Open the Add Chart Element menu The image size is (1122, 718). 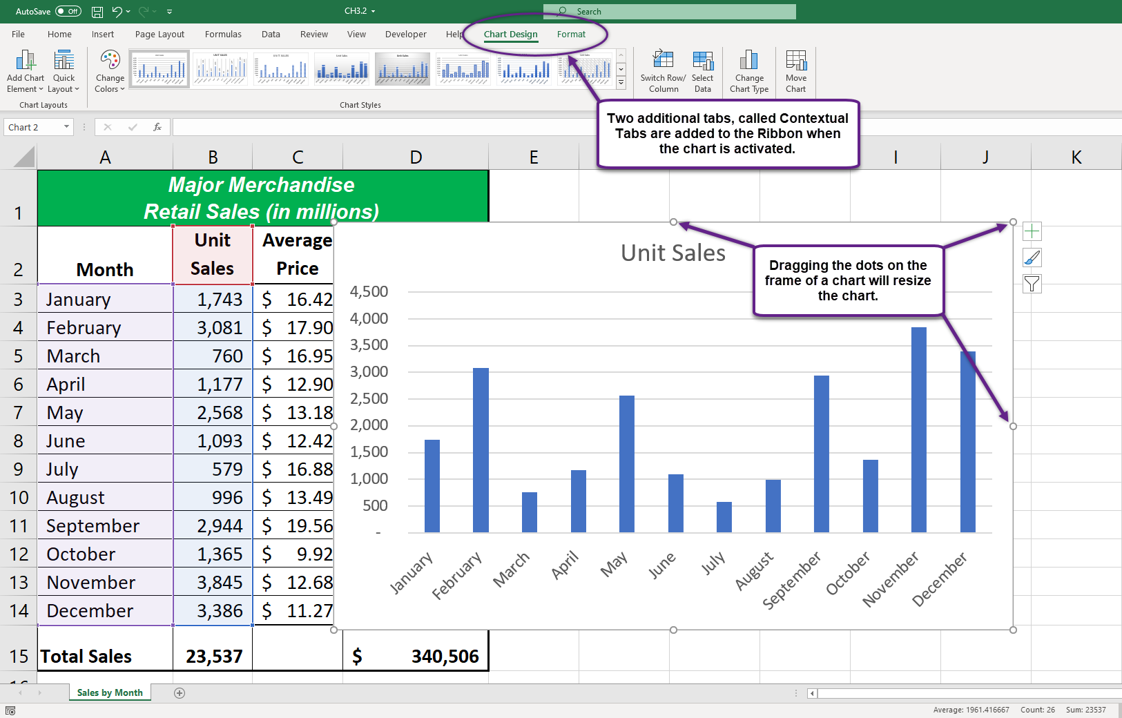point(26,71)
